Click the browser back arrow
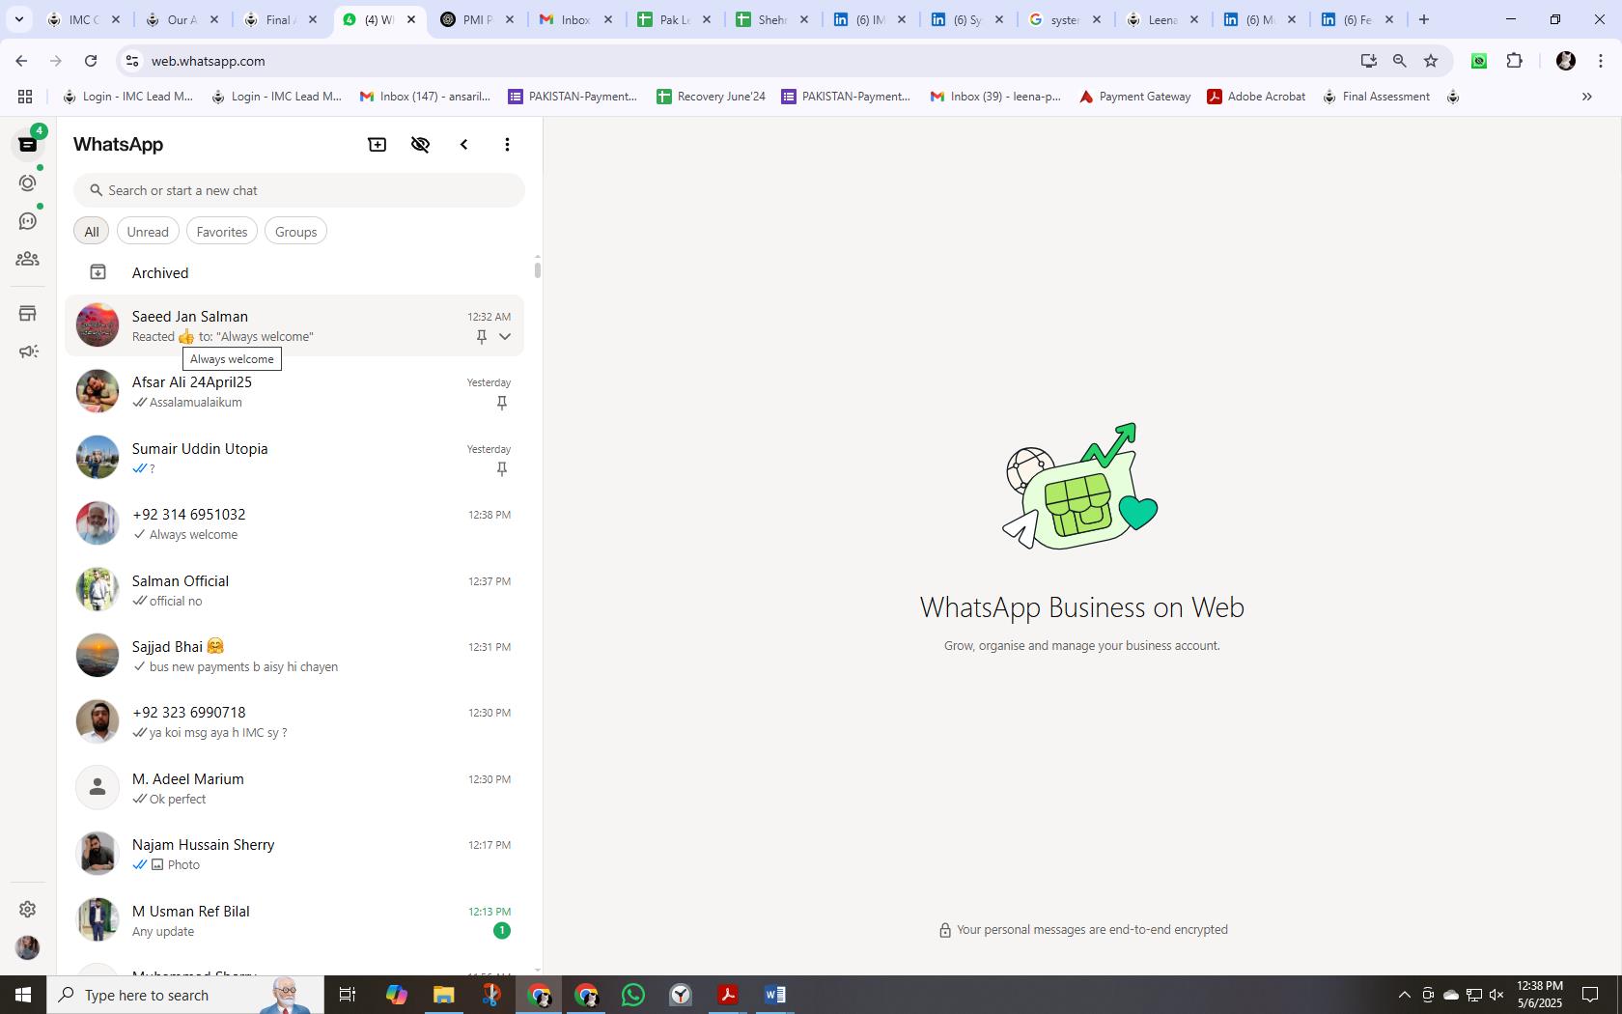1622x1014 pixels. coord(21,61)
